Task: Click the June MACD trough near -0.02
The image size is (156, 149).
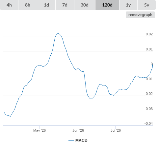Action: (91, 99)
